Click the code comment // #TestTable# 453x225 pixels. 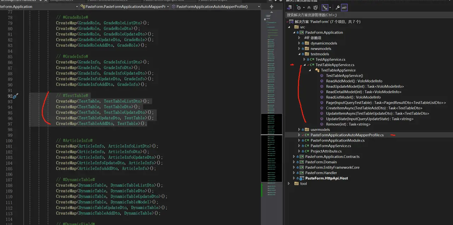point(72,96)
